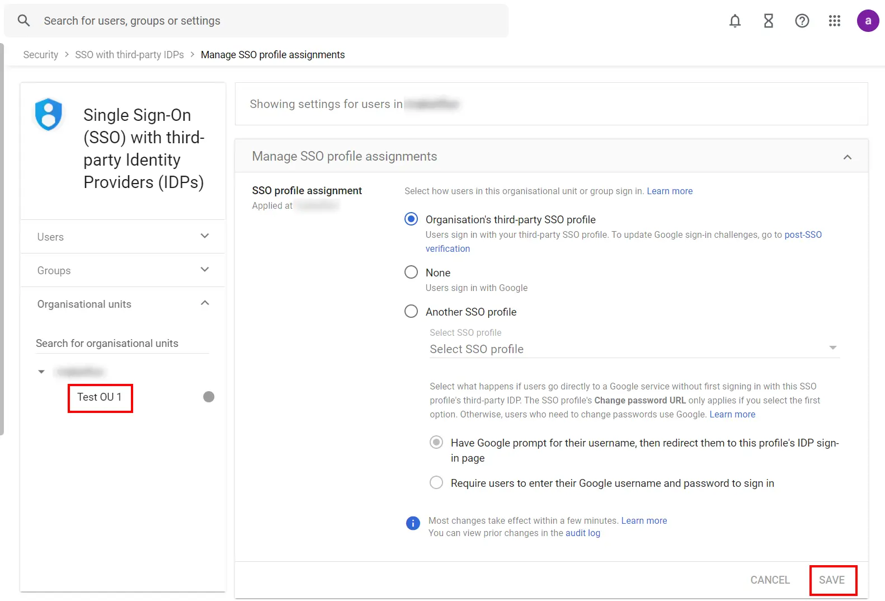Image resolution: width=885 pixels, height=601 pixels.
Task: Open Learn more after password change note
Action: point(732,414)
